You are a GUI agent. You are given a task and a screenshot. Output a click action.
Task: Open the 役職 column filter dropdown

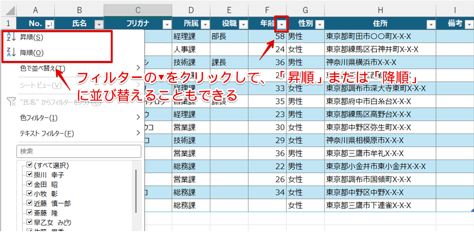pos(243,24)
